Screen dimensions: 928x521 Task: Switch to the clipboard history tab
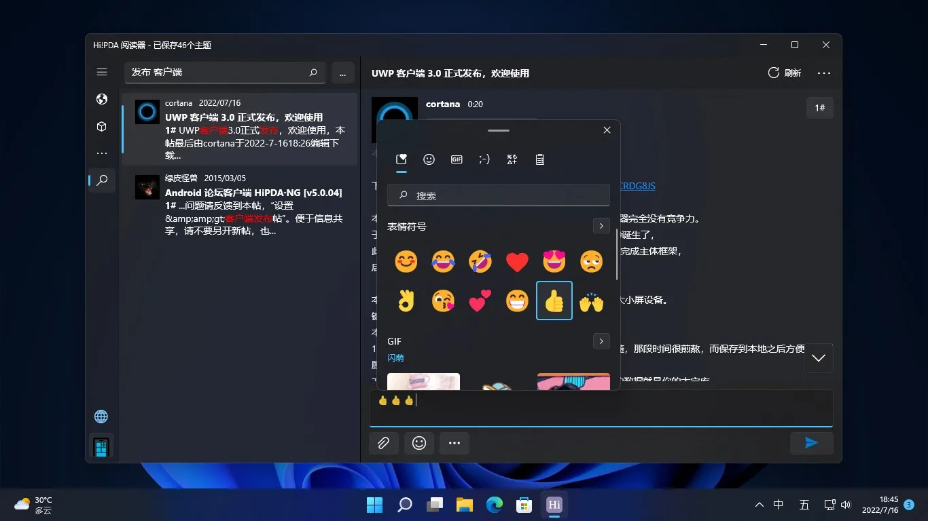540,159
